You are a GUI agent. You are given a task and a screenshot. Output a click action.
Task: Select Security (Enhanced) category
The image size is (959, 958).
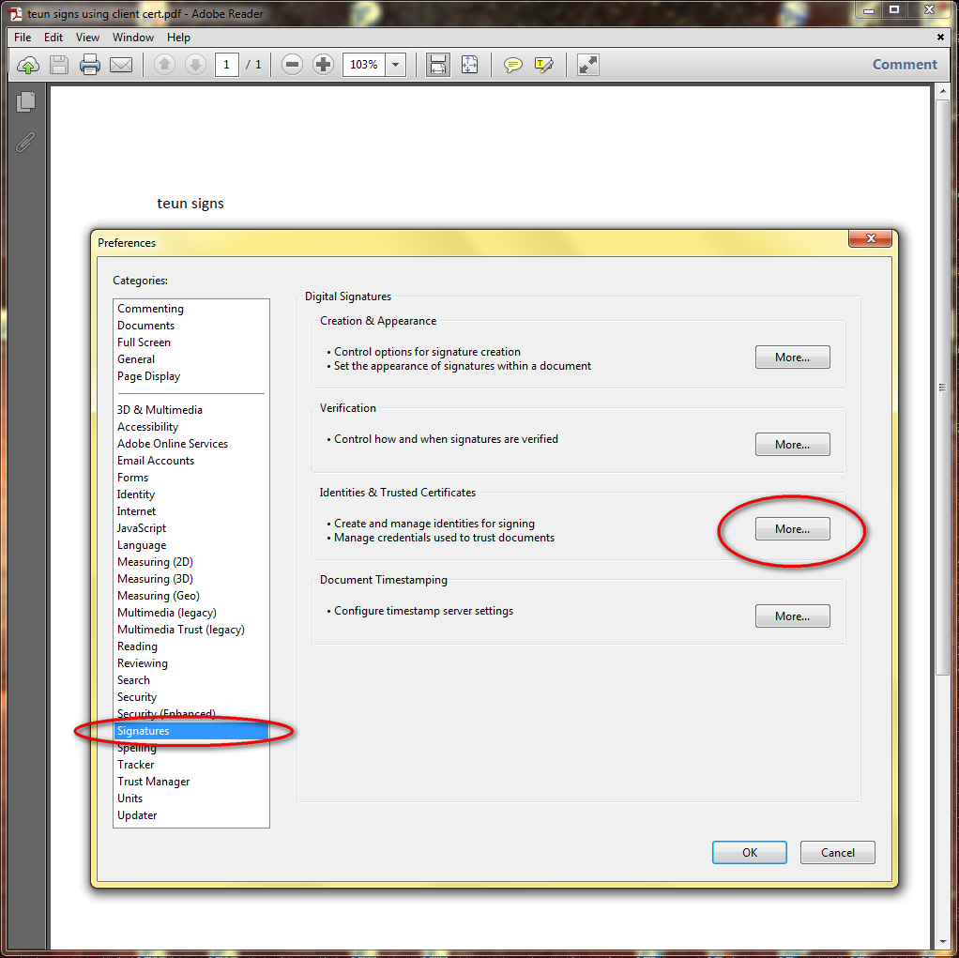pos(166,714)
